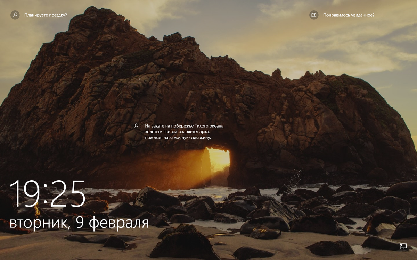
Task: Click the search icon beside "Планируете поездку?"
Action: [x=15, y=15]
